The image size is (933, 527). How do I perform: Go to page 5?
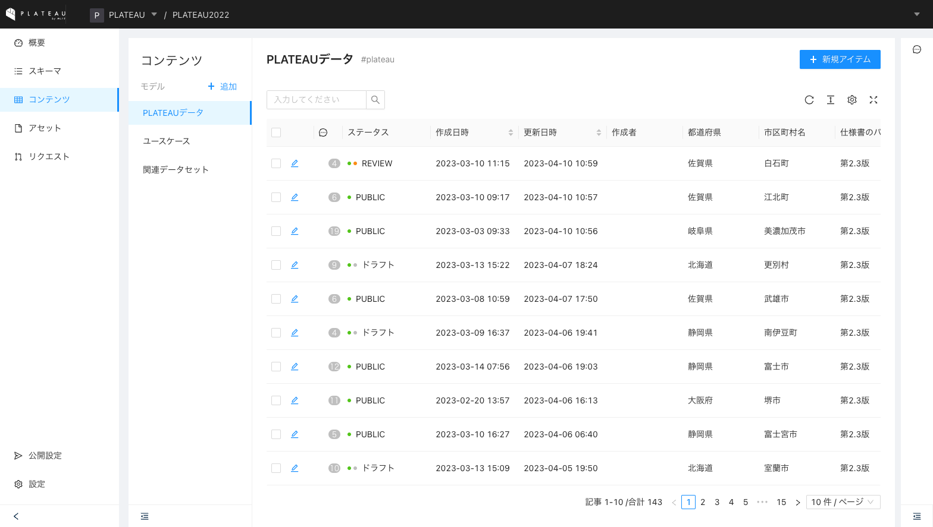pos(746,502)
